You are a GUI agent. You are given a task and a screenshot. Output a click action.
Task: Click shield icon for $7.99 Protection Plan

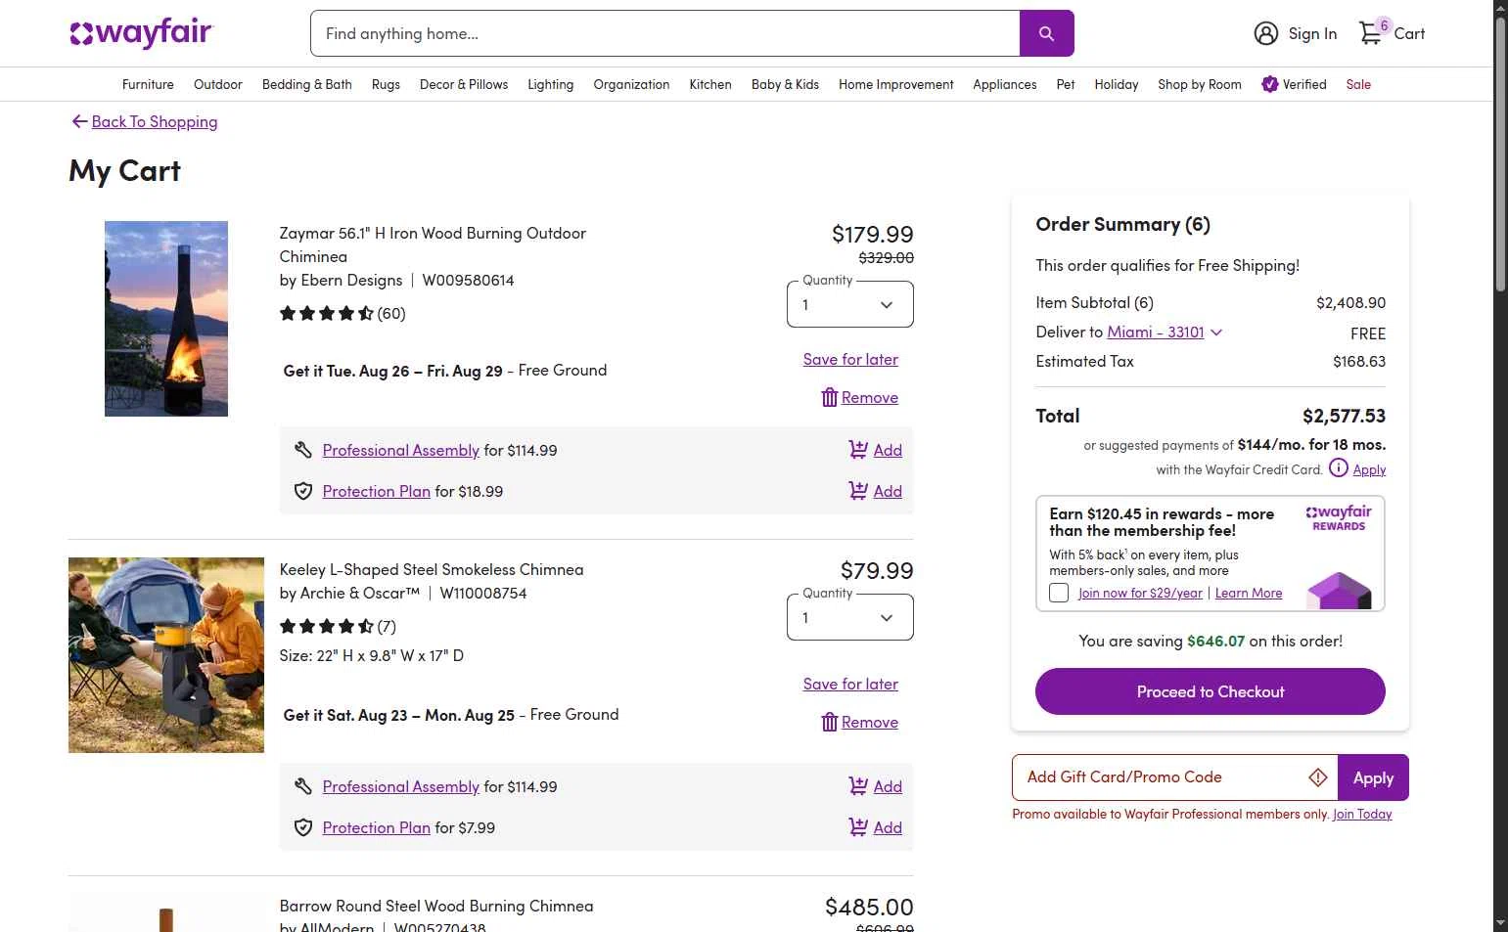pyautogui.click(x=303, y=827)
